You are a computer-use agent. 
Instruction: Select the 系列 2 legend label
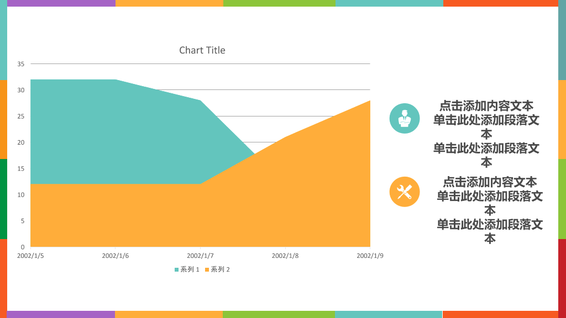pos(220,269)
